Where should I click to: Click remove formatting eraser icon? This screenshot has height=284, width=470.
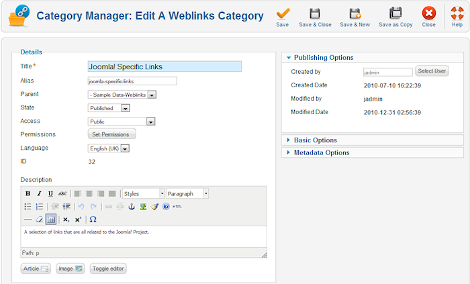pyautogui.click(x=39, y=220)
